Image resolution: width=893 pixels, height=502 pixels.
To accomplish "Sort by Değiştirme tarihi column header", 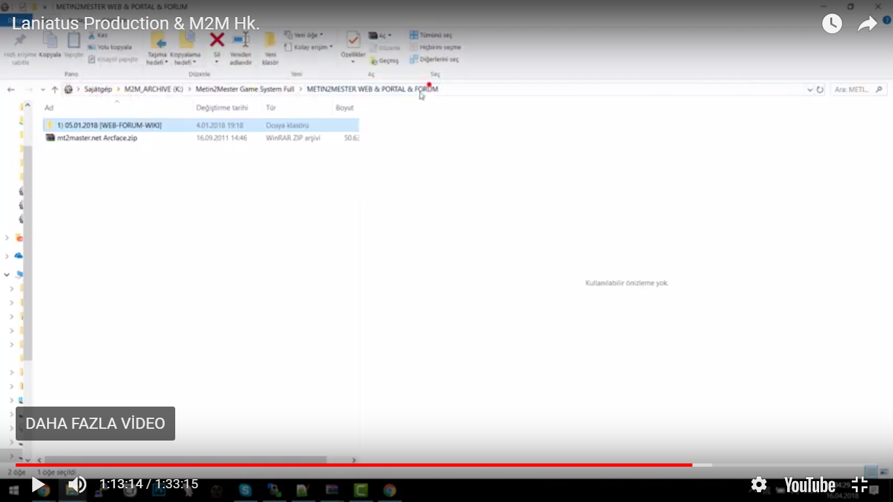I will click(222, 108).
